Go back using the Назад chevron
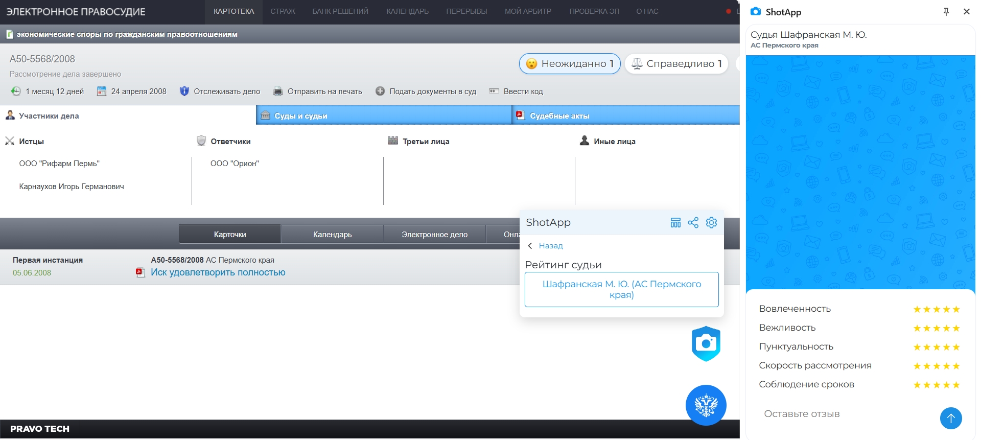 [530, 246]
